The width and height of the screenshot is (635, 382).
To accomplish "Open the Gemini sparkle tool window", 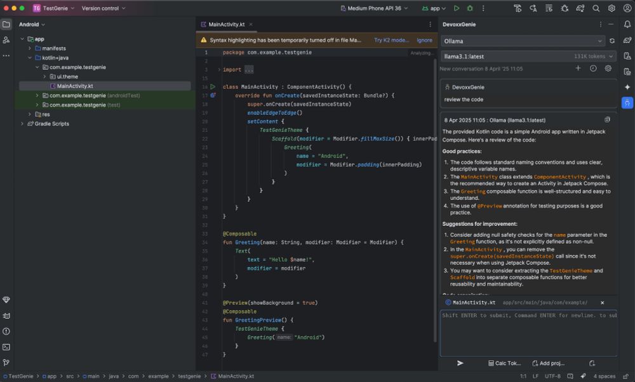I will (x=627, y=87).
